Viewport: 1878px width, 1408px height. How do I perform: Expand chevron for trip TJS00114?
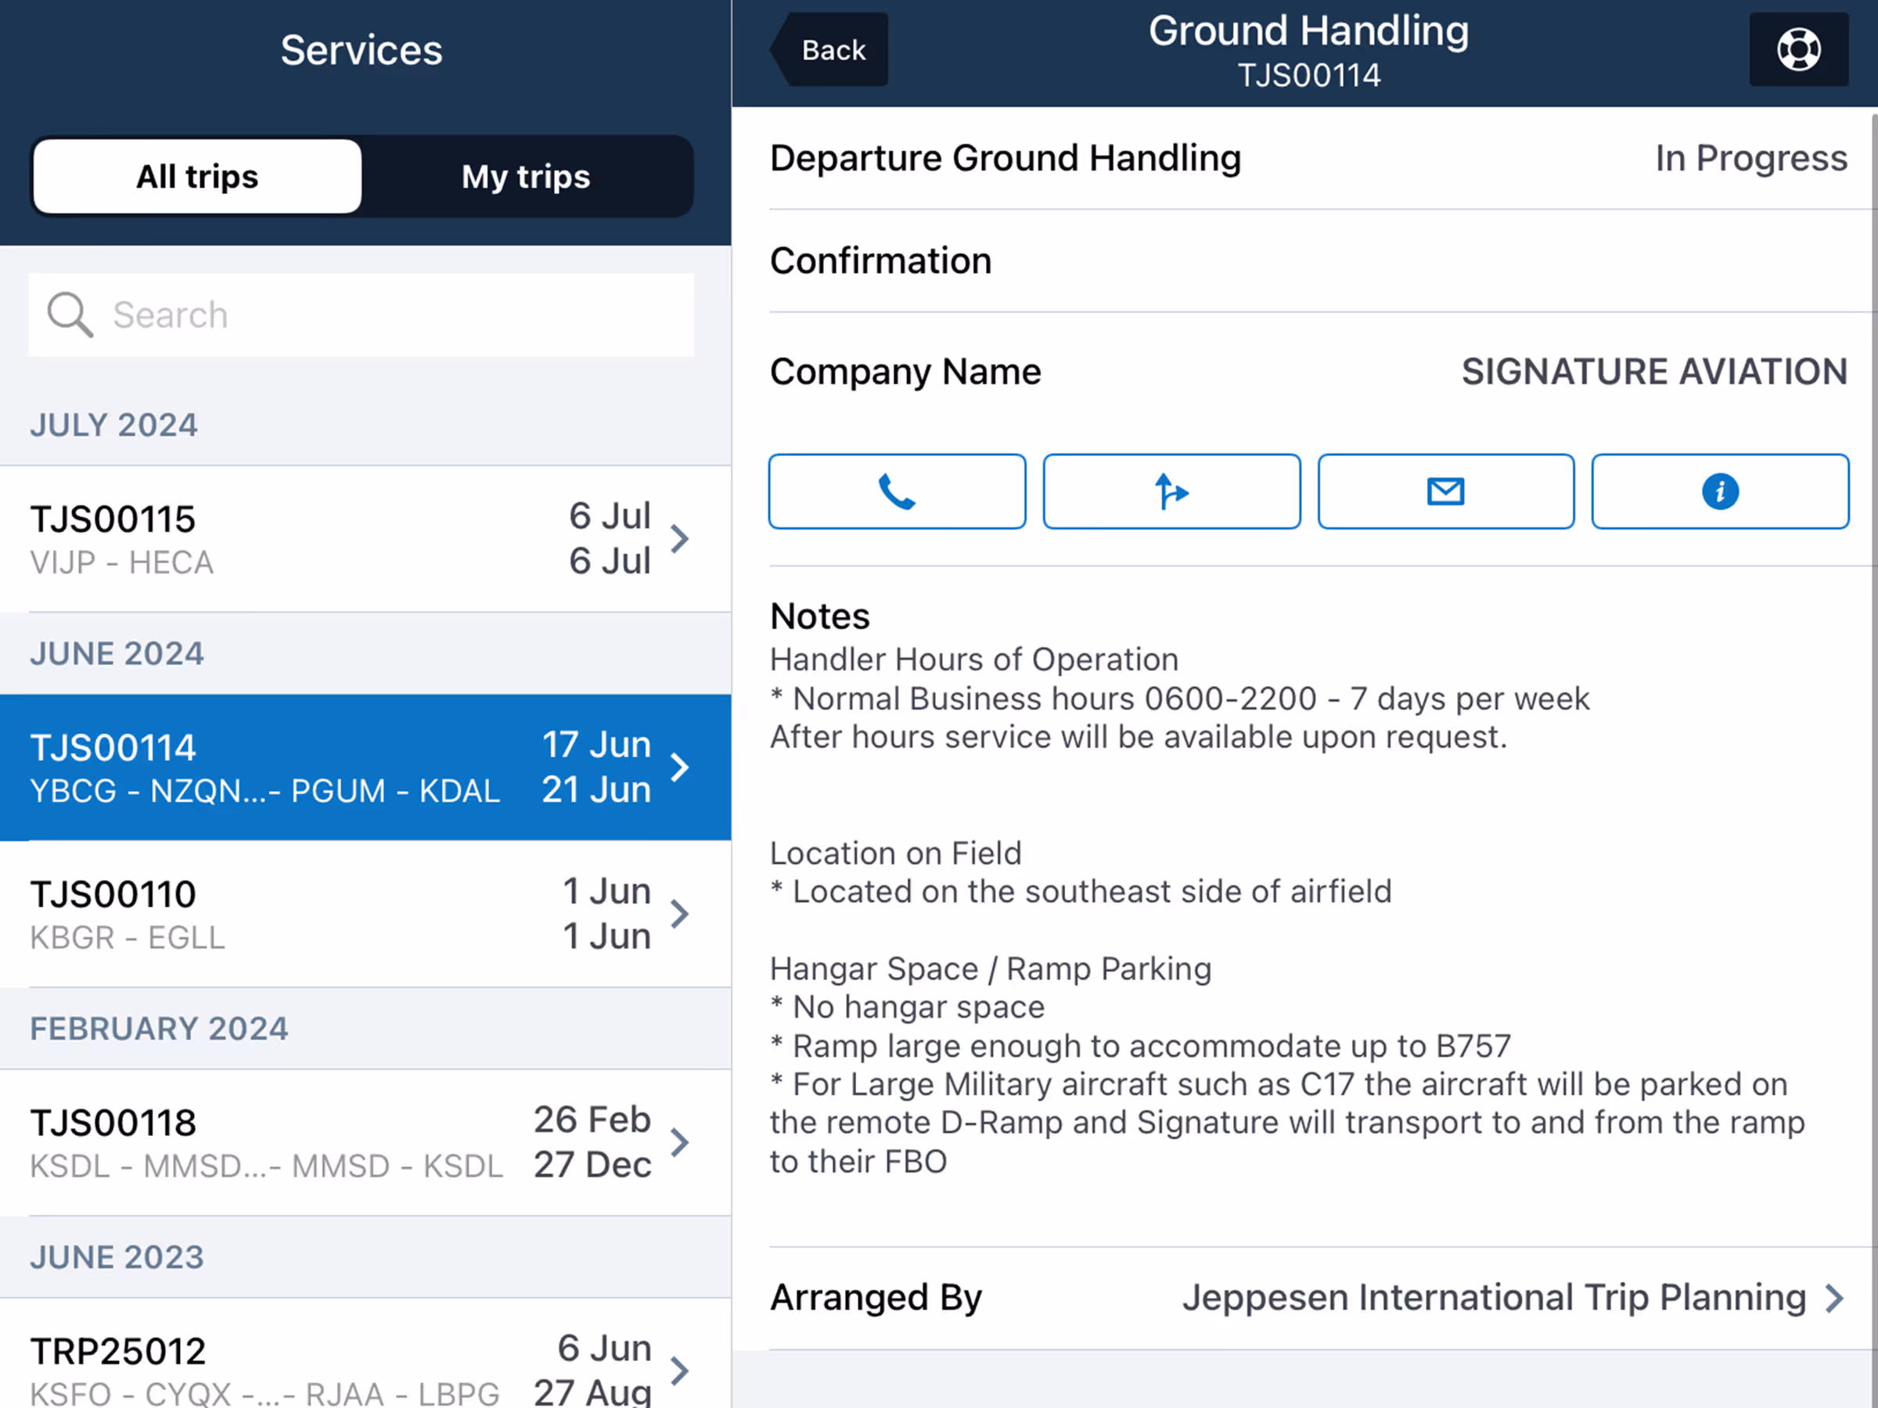(x=679, y=767)
